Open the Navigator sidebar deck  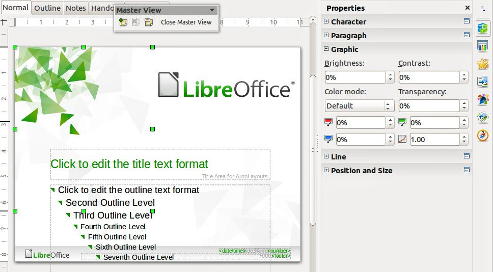coord(482,135)
